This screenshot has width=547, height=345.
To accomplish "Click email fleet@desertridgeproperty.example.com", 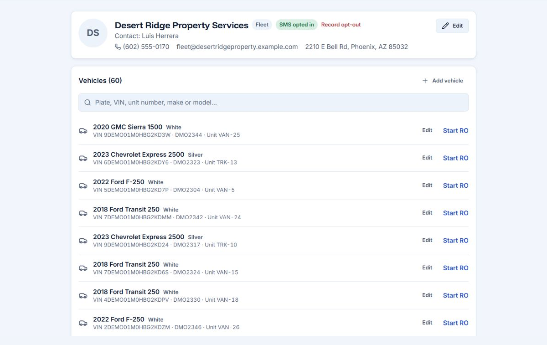I will tap(237, 46).
